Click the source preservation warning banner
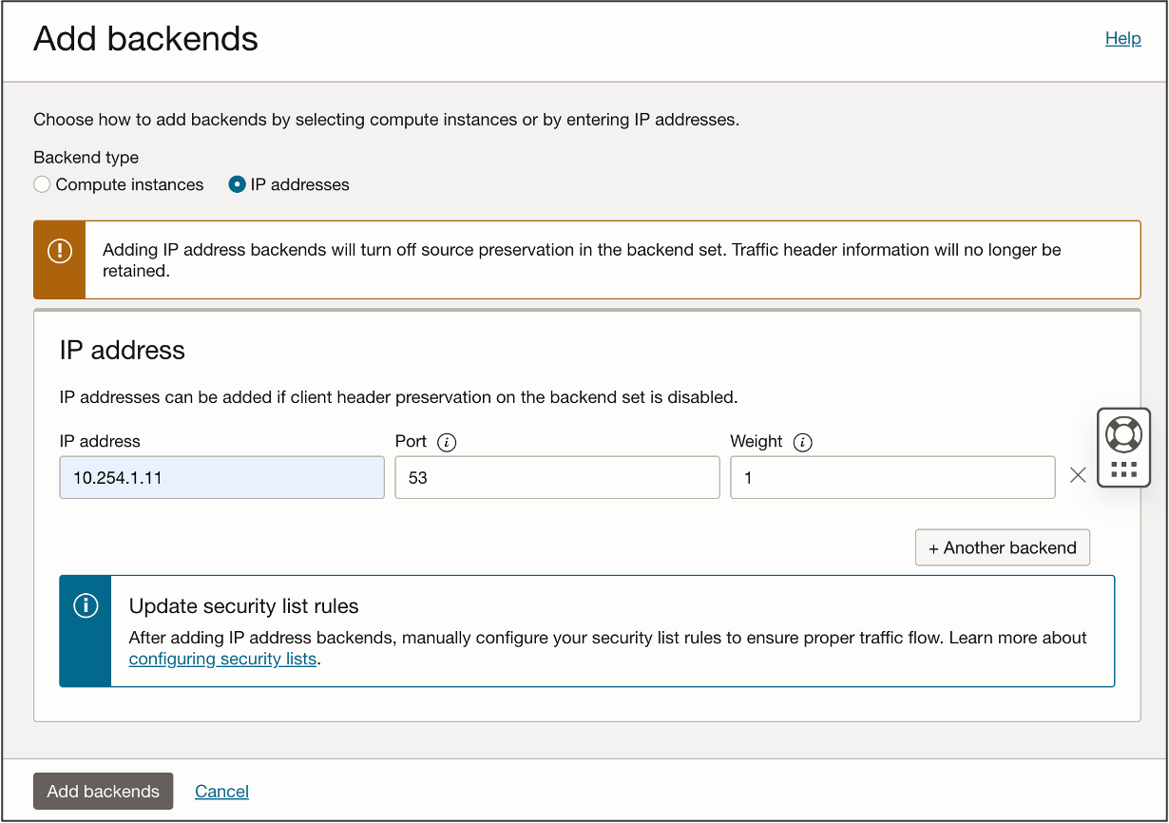The width and height of the screenshot is (1169, 823). point(584,258)
